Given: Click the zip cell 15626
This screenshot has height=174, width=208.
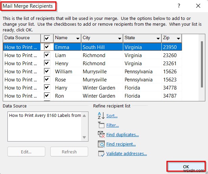Looking at the screenshot, I should coord(172,71).
